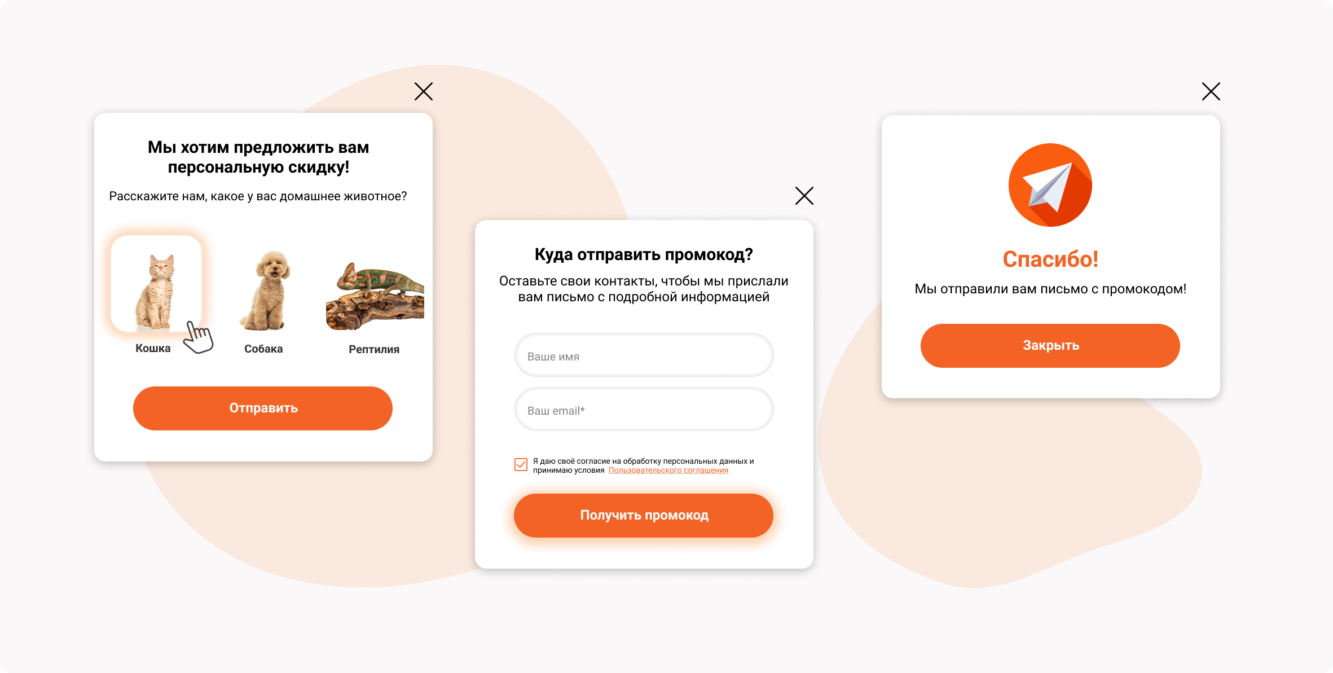Open the Пользовательского соглашения link
Screen dimensions: 1333x673
(x=668, y=470)
